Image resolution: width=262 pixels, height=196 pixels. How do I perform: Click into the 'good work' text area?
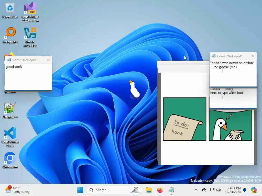click(28, 77)
